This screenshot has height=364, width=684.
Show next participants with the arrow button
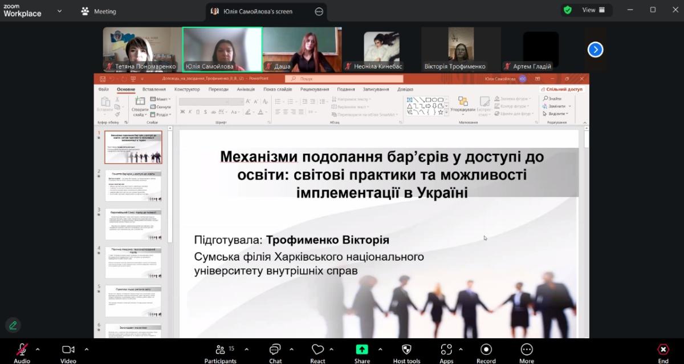595,50
